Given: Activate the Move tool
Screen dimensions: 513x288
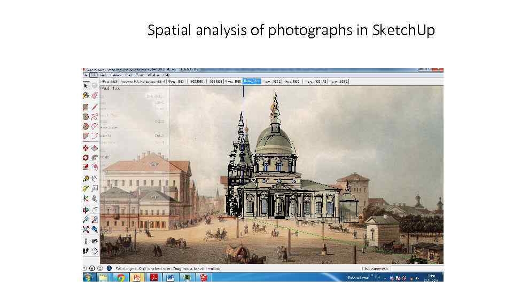Looking at the screenshot, I should coord(85,148).
